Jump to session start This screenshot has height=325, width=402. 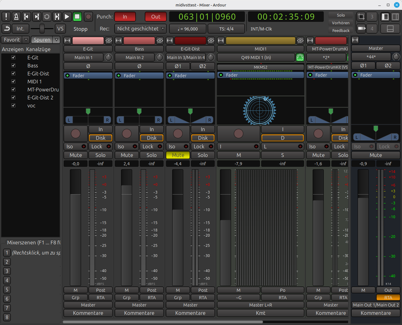click(26, 17)
